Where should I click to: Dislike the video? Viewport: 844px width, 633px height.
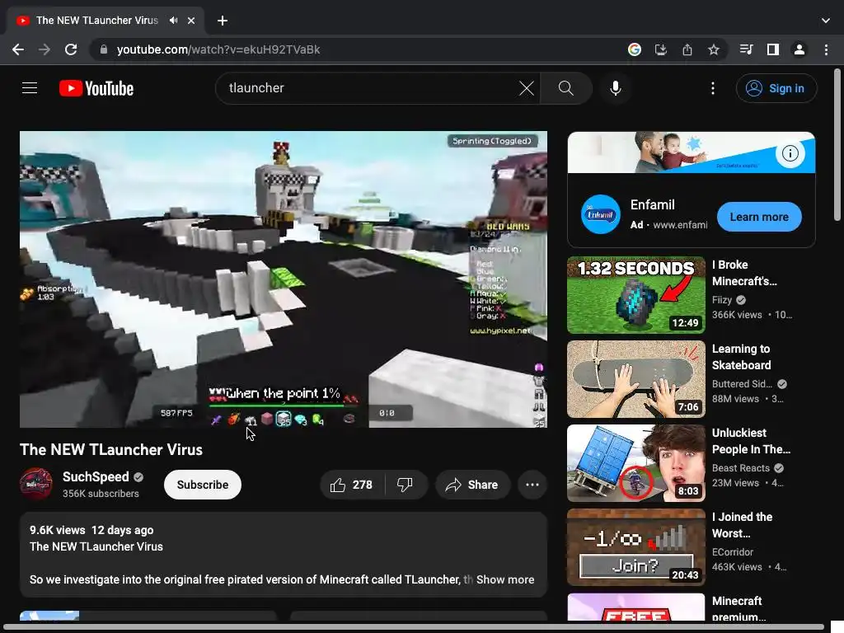click(406, 485)
